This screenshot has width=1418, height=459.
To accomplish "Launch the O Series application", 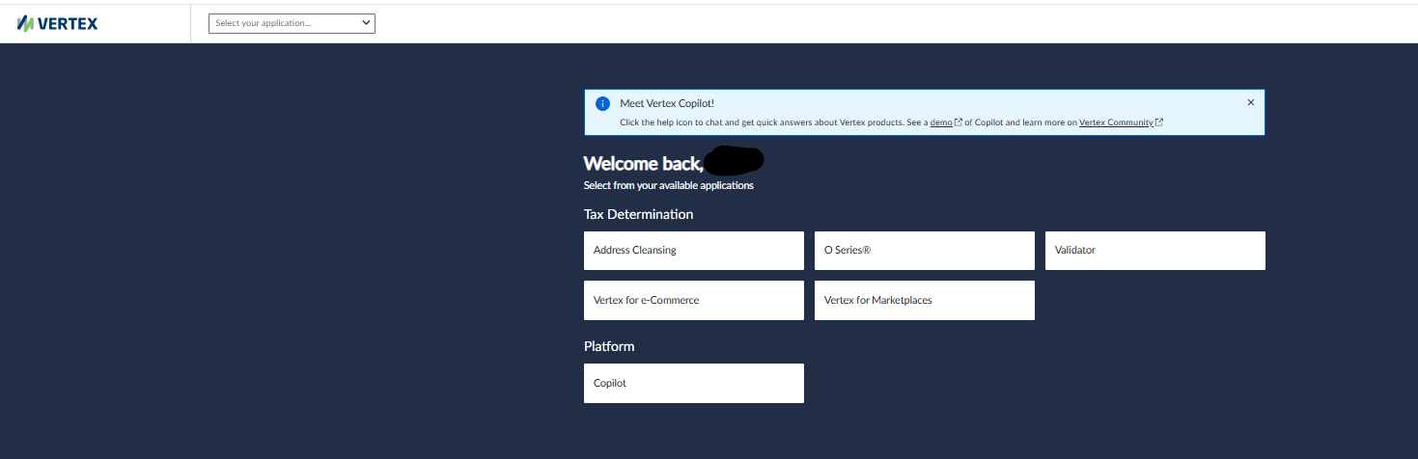I will pyautogui.click(x=924, y=251).
